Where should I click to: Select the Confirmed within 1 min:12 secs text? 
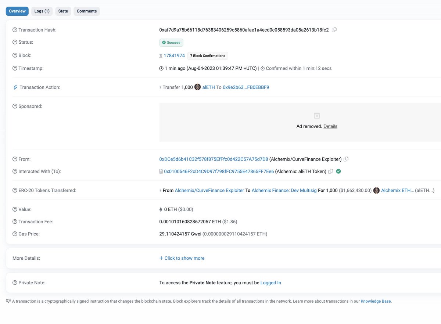tap(298, 68)
